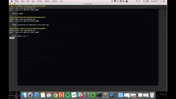The image size is (176, 99).
Task: Open Finder from the Dock
Action: click(x=24, y=95)
